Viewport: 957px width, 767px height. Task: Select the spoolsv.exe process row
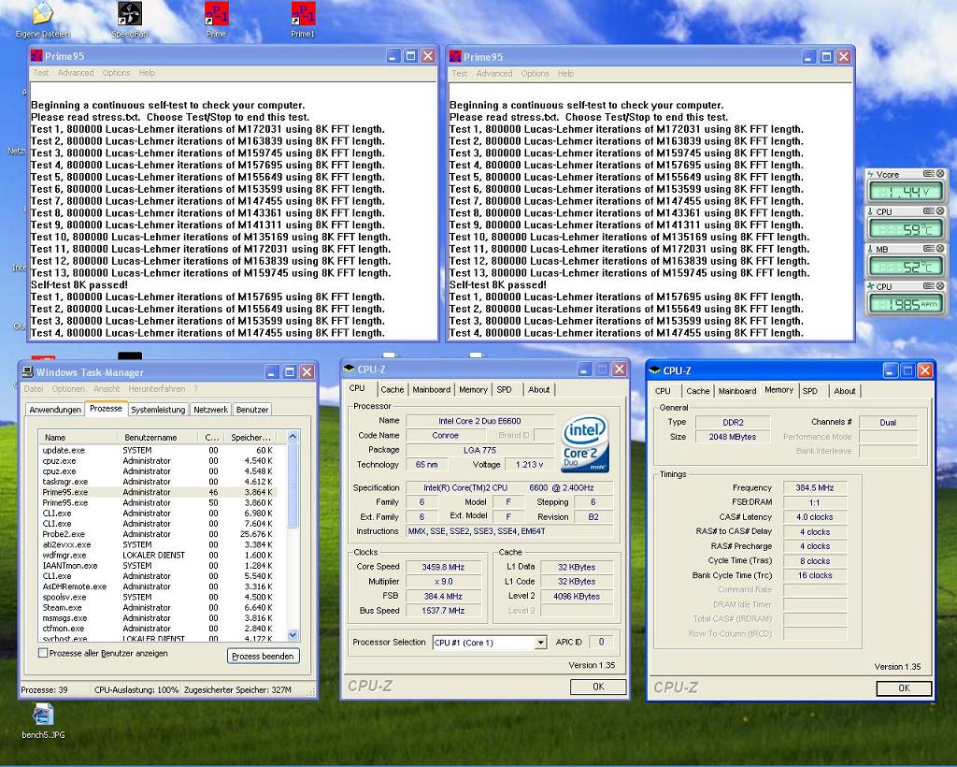[158, 597]
